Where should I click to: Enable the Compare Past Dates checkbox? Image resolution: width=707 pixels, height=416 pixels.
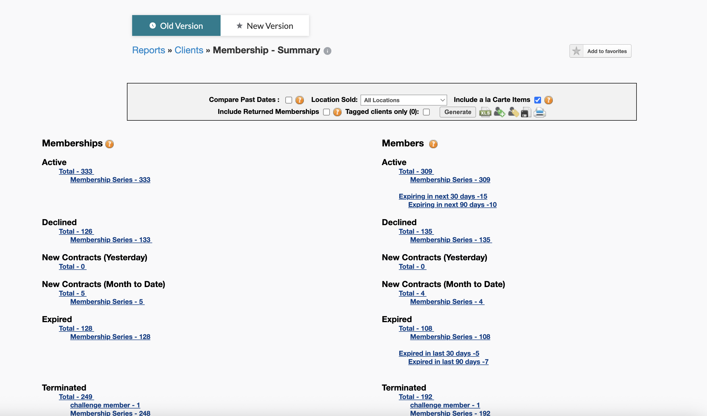pyautogui.click(x=288, y=100)
